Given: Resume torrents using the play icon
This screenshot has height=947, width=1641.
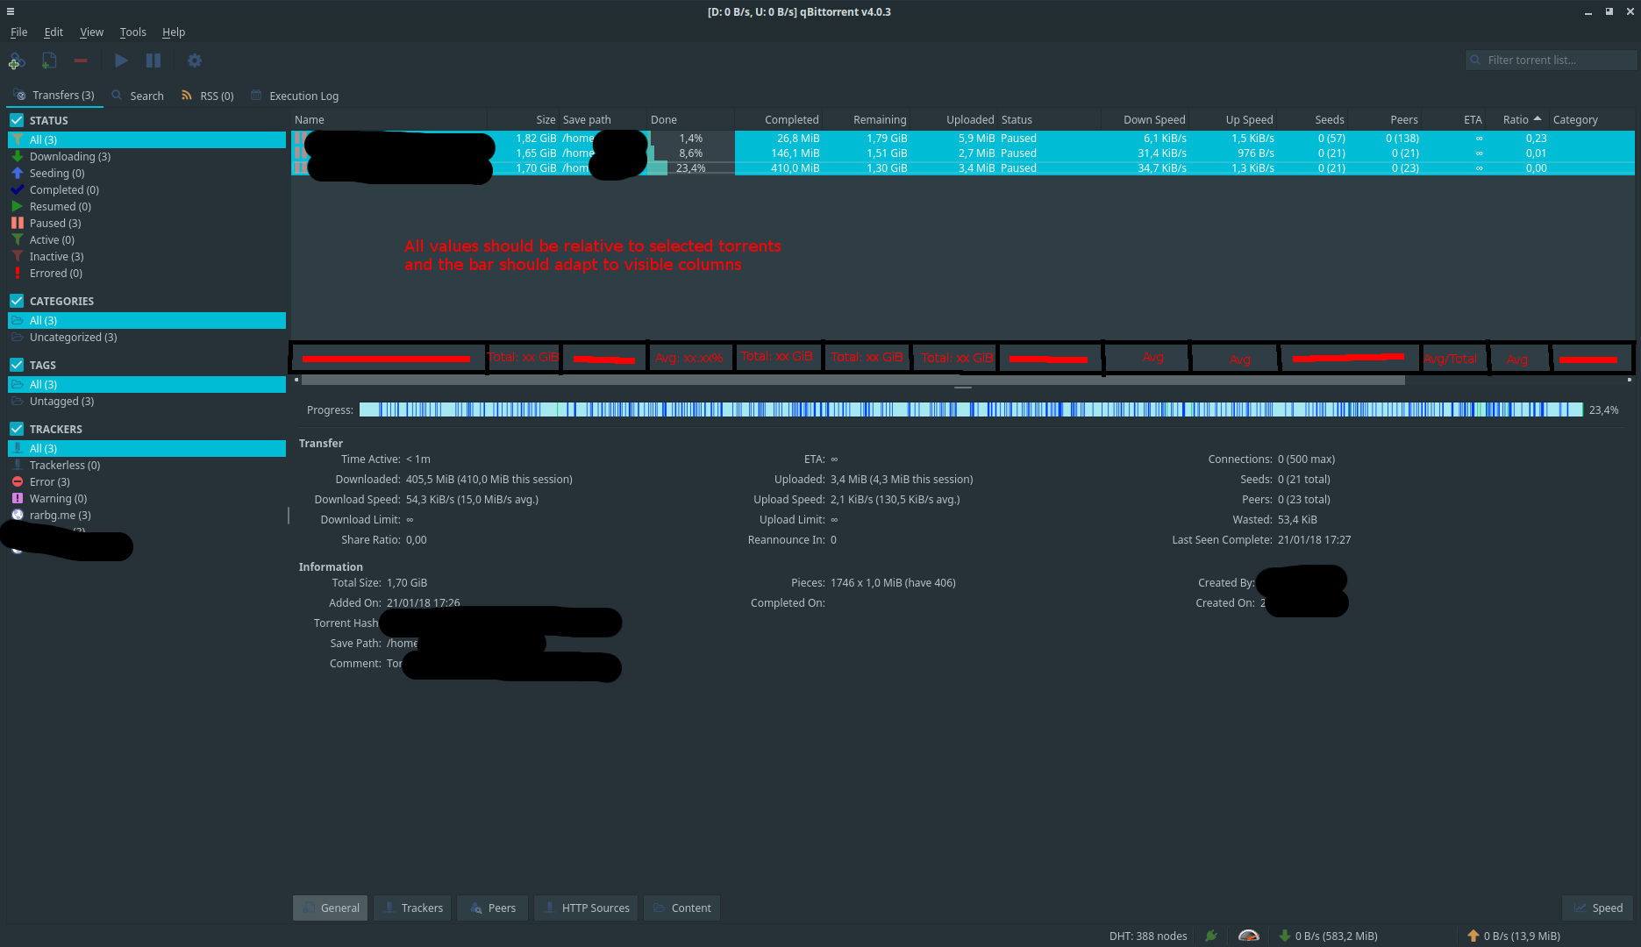Looking at the screenshot, I should coord(121,61).
